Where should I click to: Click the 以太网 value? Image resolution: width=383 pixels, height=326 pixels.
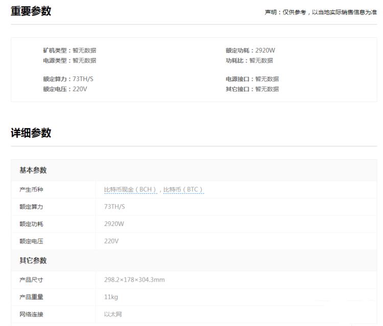coord(113,314)
